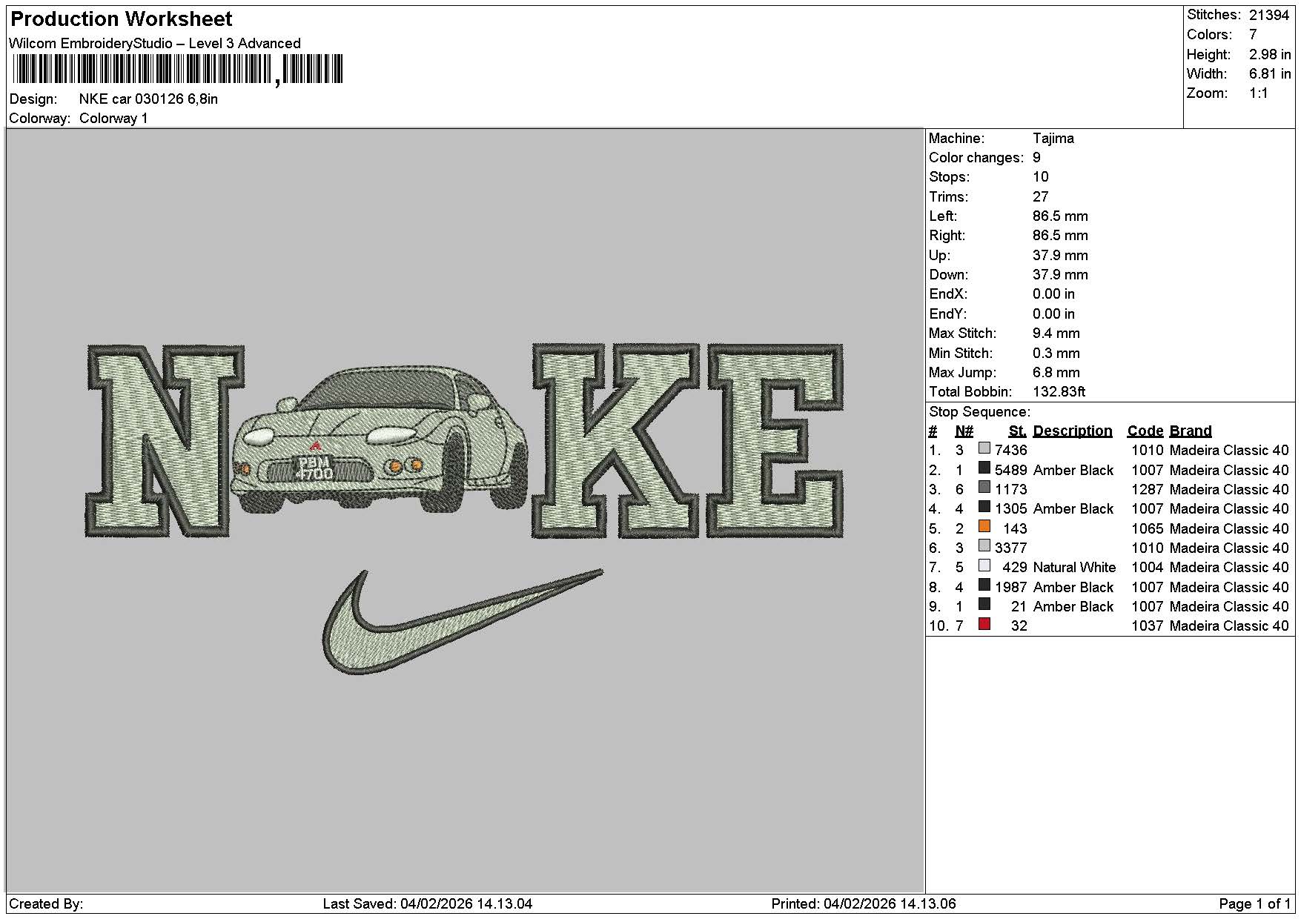Click the "Printed: 04/02/2026 14.13.06" footer text
This screenshot has width=1301, height=919.
864,904
